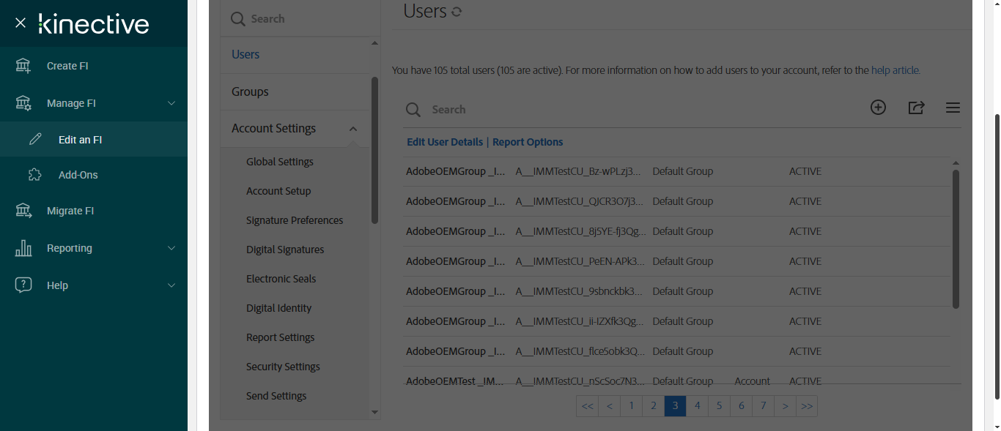Viewport: 1001px width, 431px height.
Task: Click the Create FI bank icon
Action: point(23,66)
